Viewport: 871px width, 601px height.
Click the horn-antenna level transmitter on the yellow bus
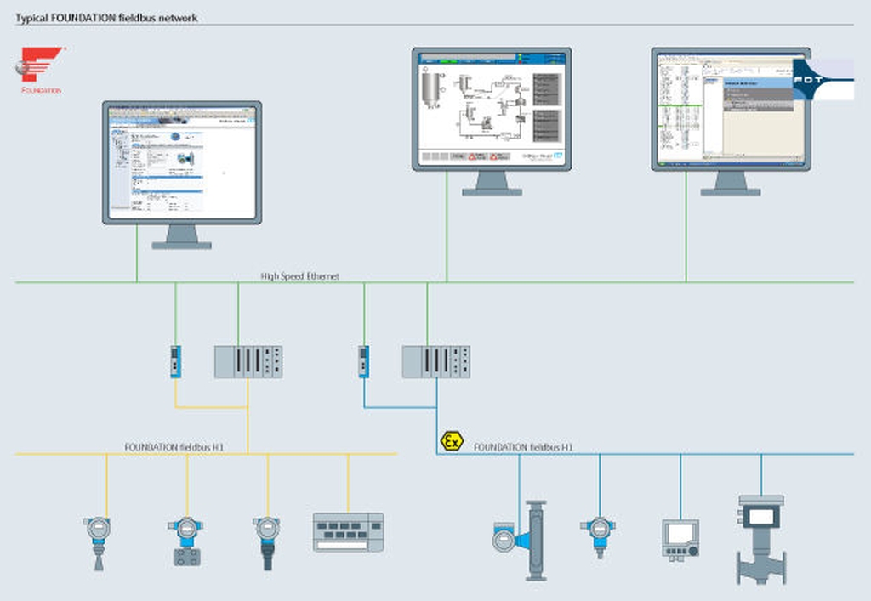pyautogui.click(x=98, y=543)
